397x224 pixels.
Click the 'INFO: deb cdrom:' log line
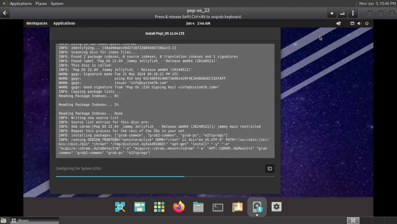tap(160, 127)
